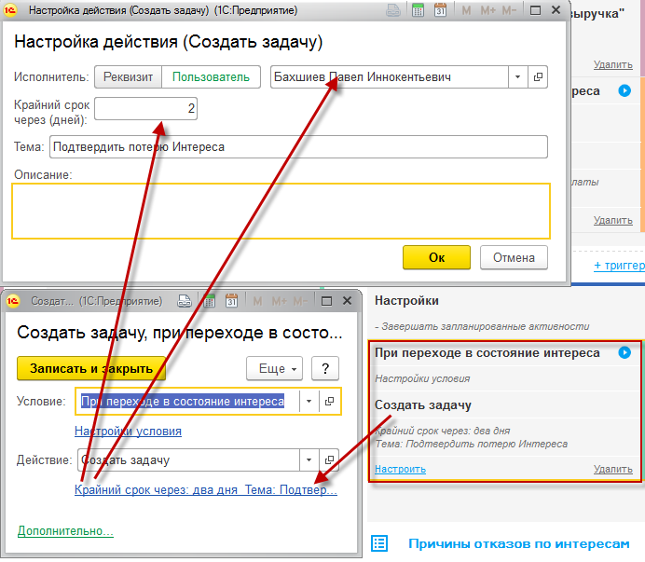Click Тема: Подтвердить потерю Интереса text on card

tap(472, 444)
